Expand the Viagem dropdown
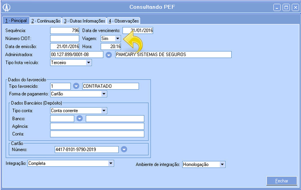The width and height of the screenshot is (301, 190). pos(117,38)
